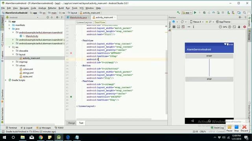Click the Make Project hammer icon

click(x=178, y=13)
